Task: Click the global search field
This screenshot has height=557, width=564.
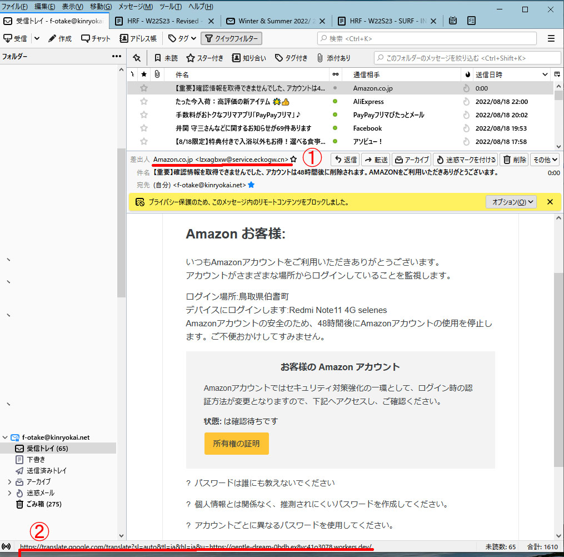Action: pos(427,38)
